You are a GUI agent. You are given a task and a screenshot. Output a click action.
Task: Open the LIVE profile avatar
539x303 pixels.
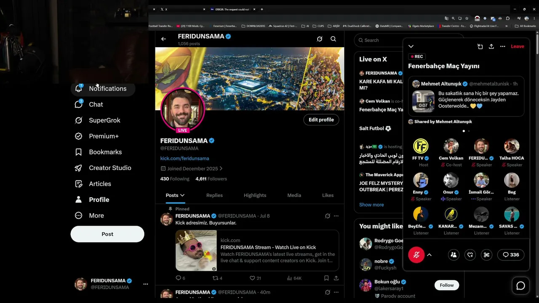pos(183,109)
